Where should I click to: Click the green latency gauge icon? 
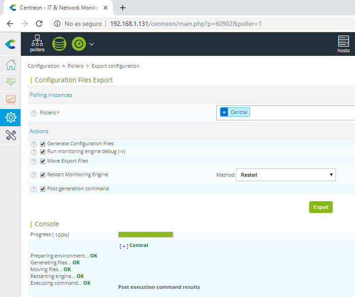(79, 44)
